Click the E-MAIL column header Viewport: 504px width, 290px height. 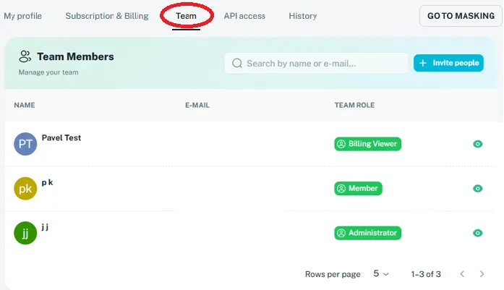pyautogui.click(x=197, y=105)
